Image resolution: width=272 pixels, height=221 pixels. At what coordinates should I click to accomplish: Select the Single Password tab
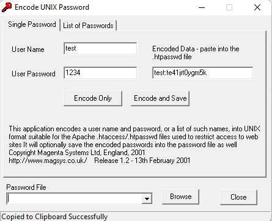[x=32, y=24]
